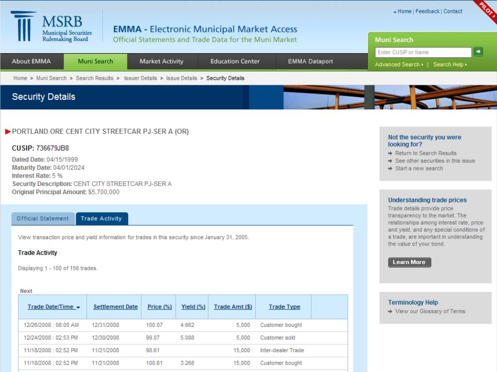This screenshot has width=497, height=372.
Task: Click arrow icon beside View our Glossary of Terms
Action: click(390, 311)
